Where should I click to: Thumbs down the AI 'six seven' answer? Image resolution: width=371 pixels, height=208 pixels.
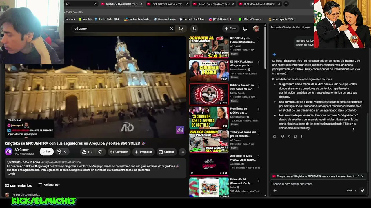(282, 136)
